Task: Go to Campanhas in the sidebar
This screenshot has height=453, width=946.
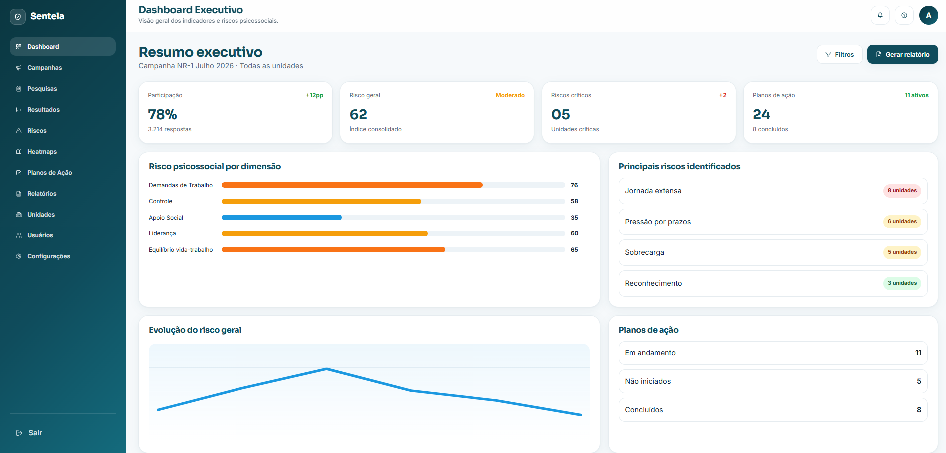Action: coord(63,68)
